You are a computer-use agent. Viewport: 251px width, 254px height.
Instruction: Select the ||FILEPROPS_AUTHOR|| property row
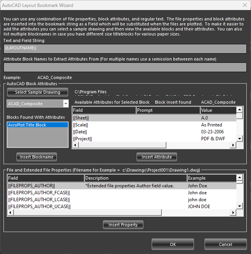[122, 186]
